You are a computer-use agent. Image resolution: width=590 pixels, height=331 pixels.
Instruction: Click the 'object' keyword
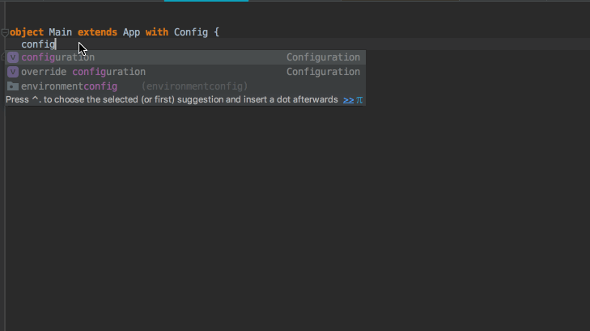(27, 32)
